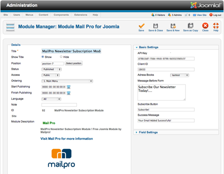The height and width of the screenshot is (174, 224).
Task: Click the Success Message text field
Action: [166, 121]
